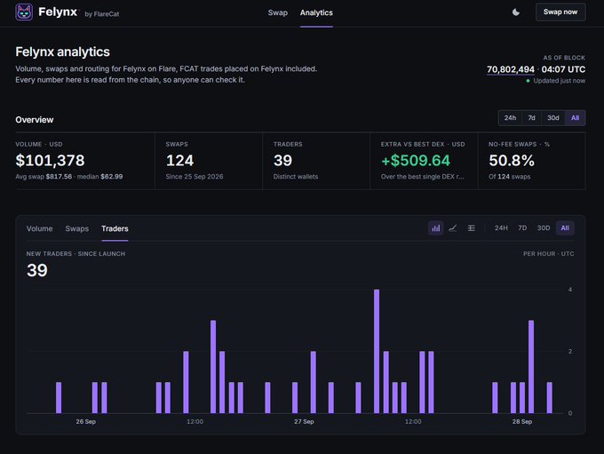Click 'by FlareCat' text
The image size is (604, 454).
click(101, 14)
